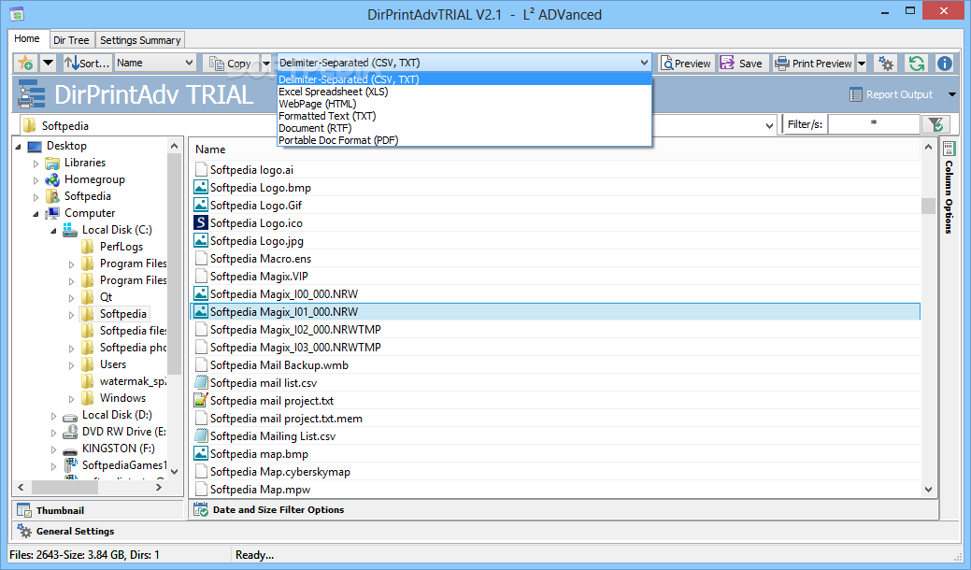Collapse the Desktop tree node
The image size is (971, 570).
click(19, 147)
